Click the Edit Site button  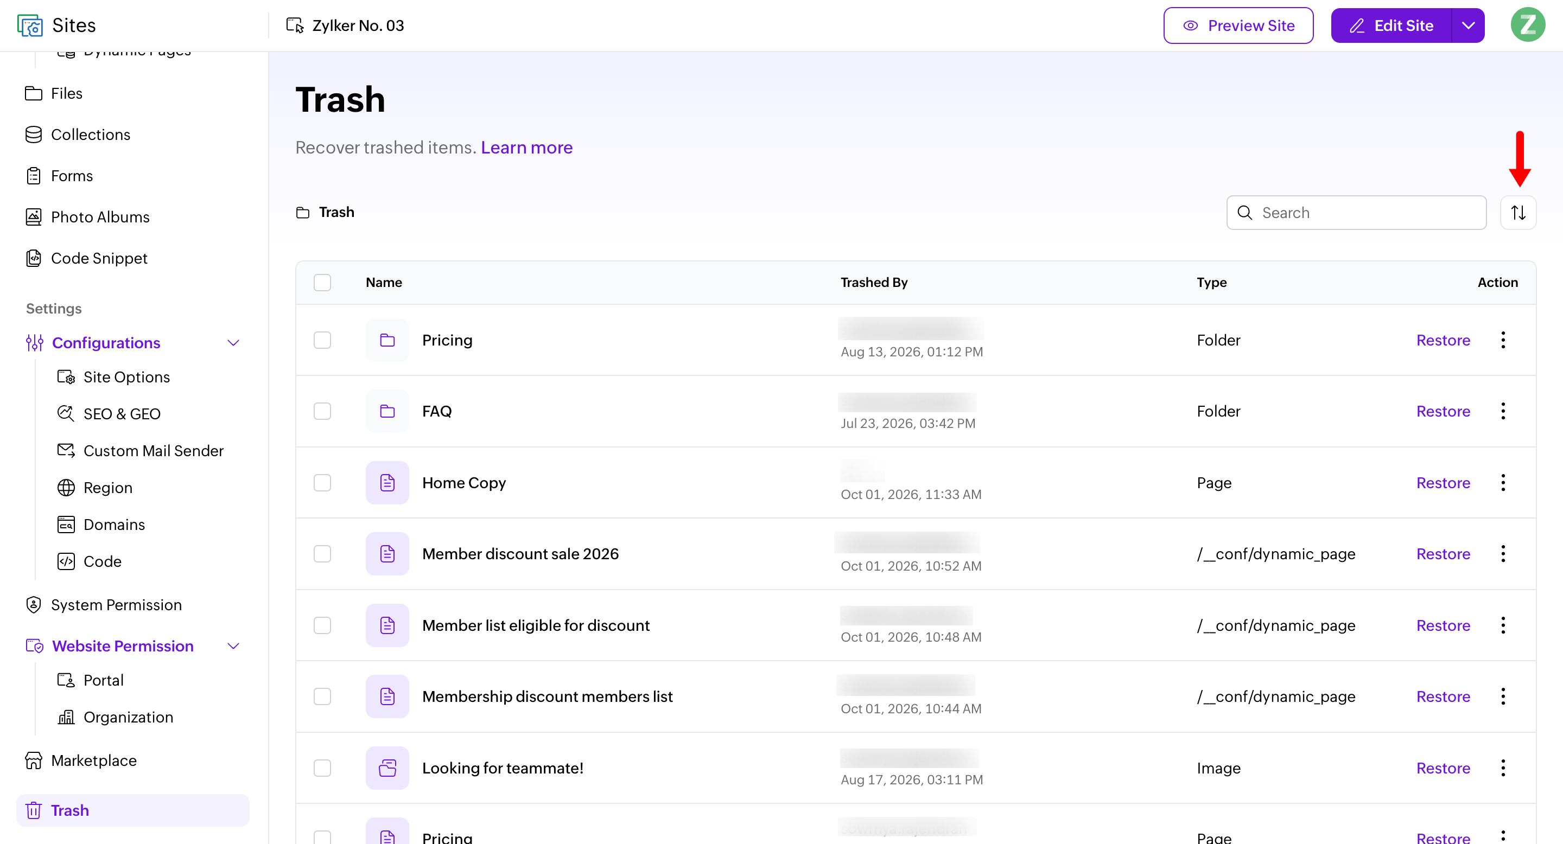[x=1392, y=25]
